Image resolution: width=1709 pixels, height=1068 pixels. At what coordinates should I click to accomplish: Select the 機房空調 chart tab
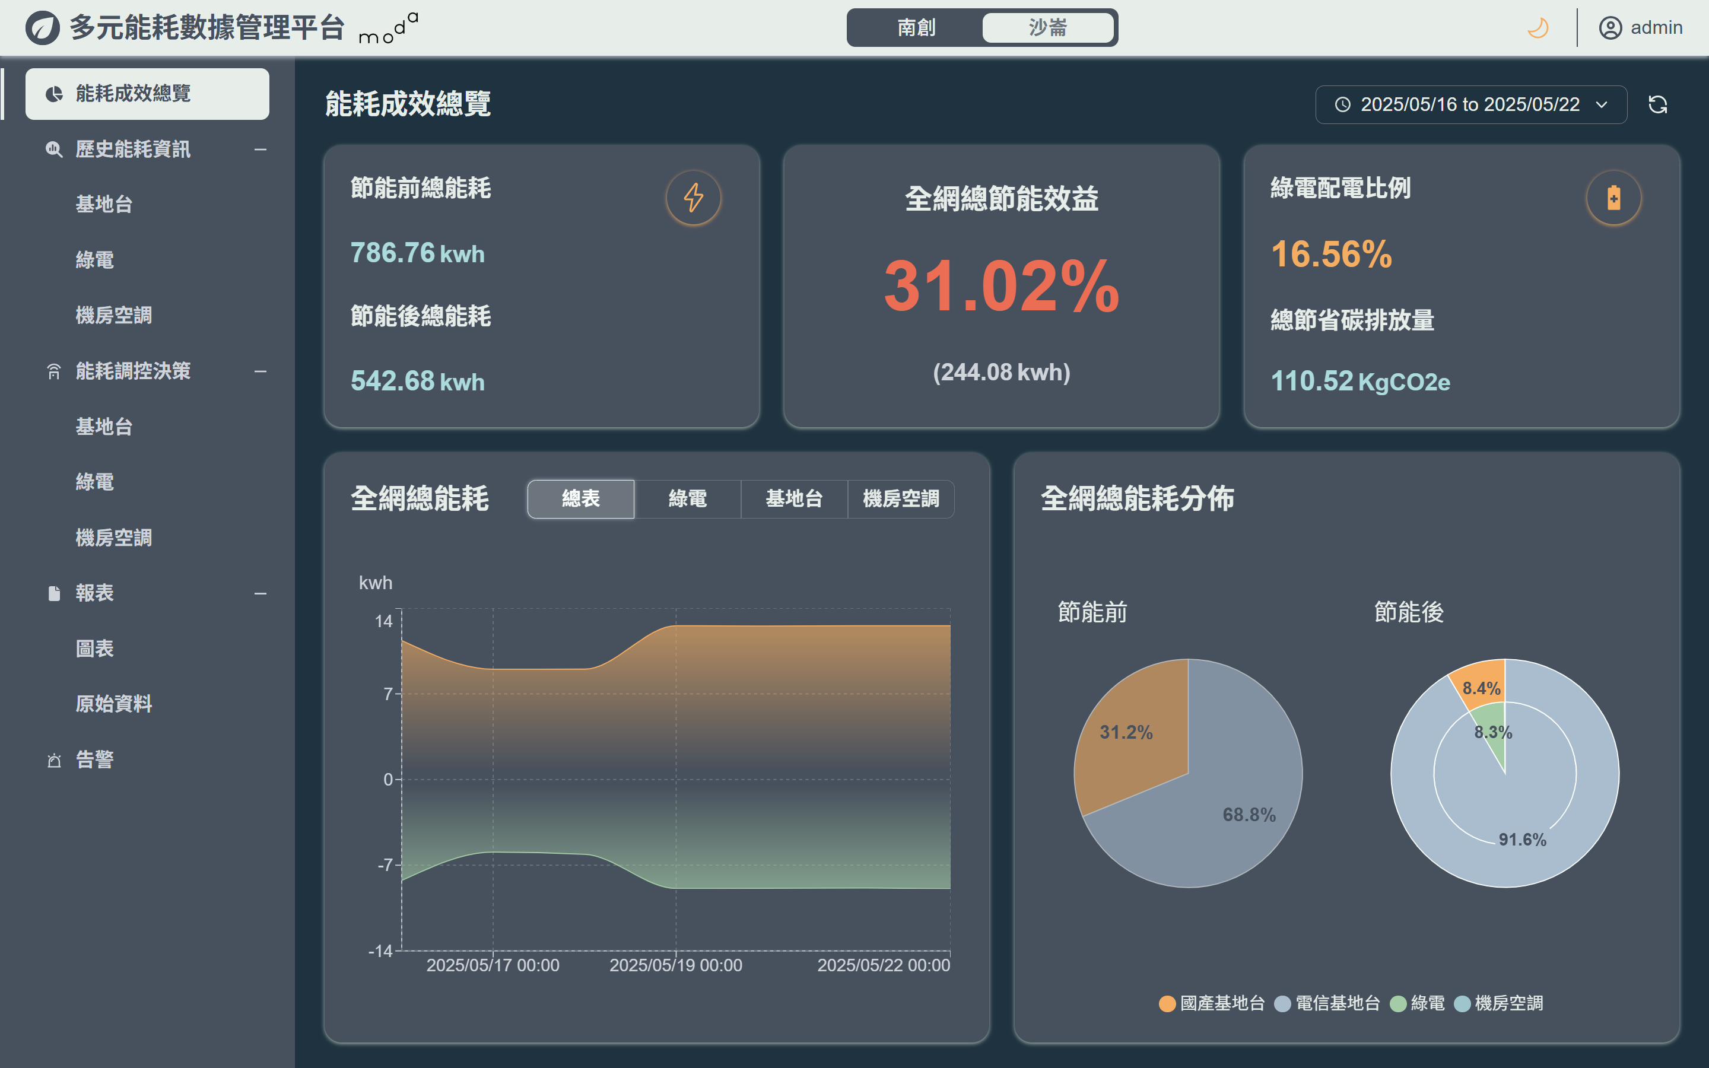point(900,498)
